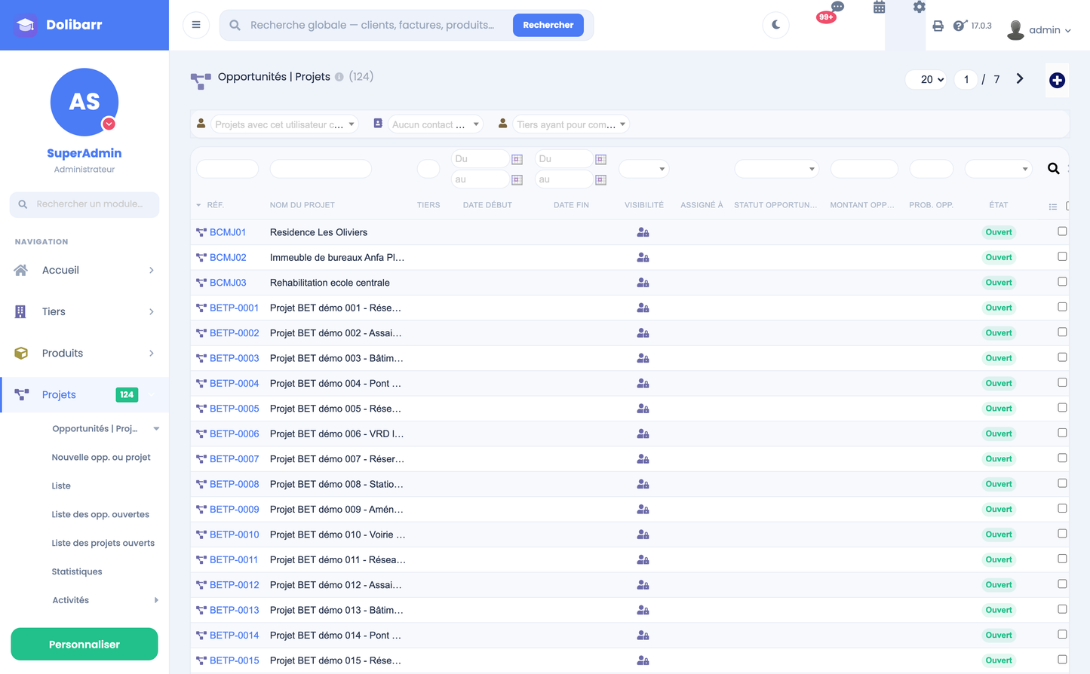Click visibility icon for BCMJ01 row
Viewport: 1090px width, 674px height.
(x=643, y=232)
